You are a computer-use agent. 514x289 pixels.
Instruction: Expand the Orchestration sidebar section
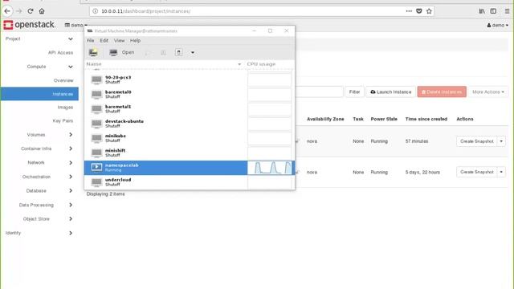pyautogui.click(x=71, y=177)
